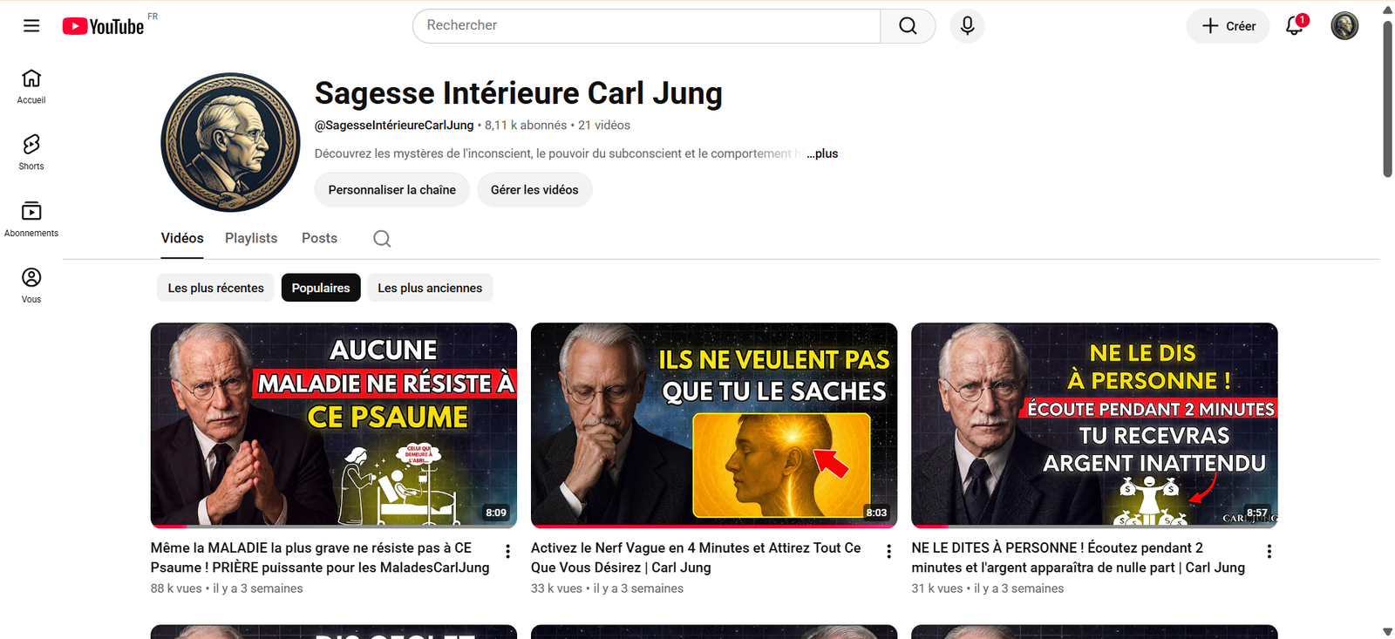This screenshot has width=1395, height=639.
Task: Click the 21 vidéos count
Action: [604, 126]
